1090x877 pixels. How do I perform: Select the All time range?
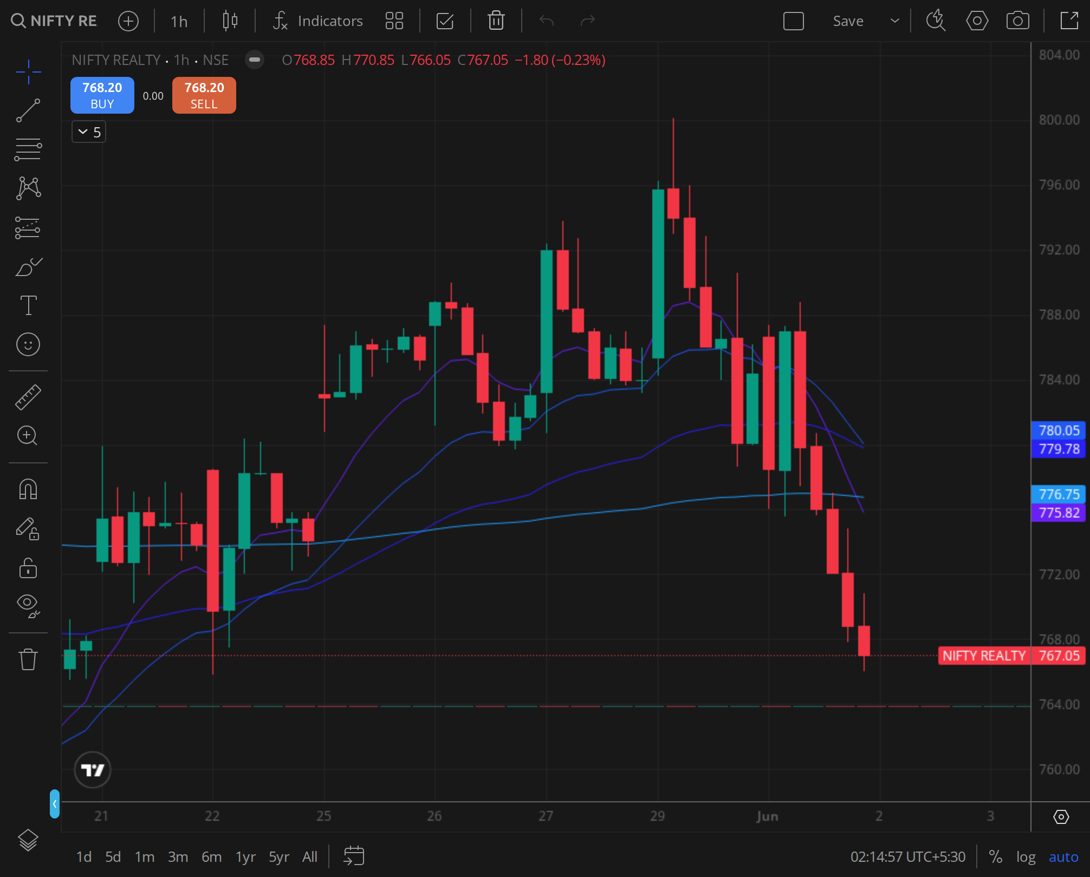click(310, 857)
